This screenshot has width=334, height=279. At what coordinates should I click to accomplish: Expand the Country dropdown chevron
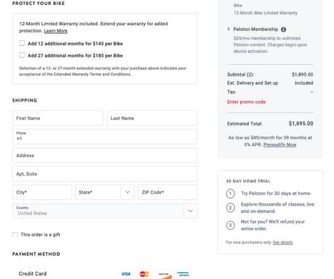(x=190, y=211)
